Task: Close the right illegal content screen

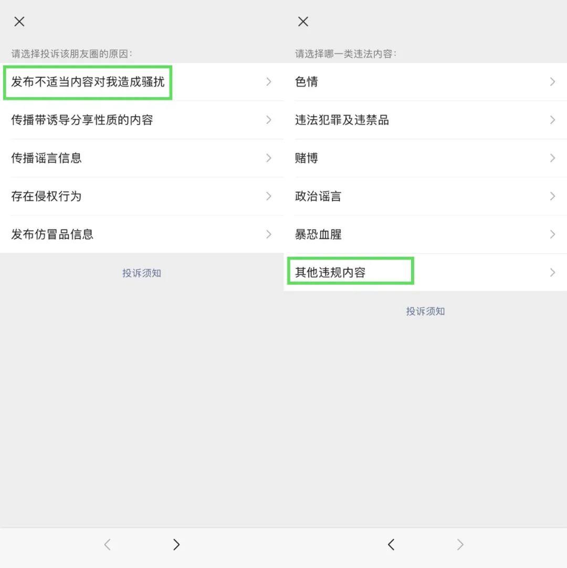Action: coord(303,22)
